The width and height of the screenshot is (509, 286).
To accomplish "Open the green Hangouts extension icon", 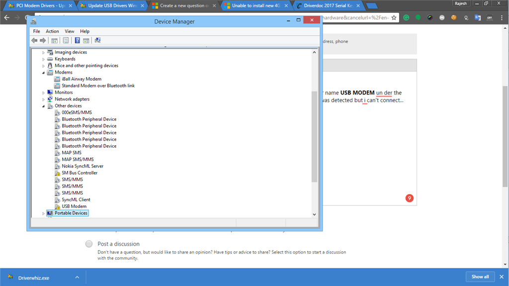I will point(418,17).
